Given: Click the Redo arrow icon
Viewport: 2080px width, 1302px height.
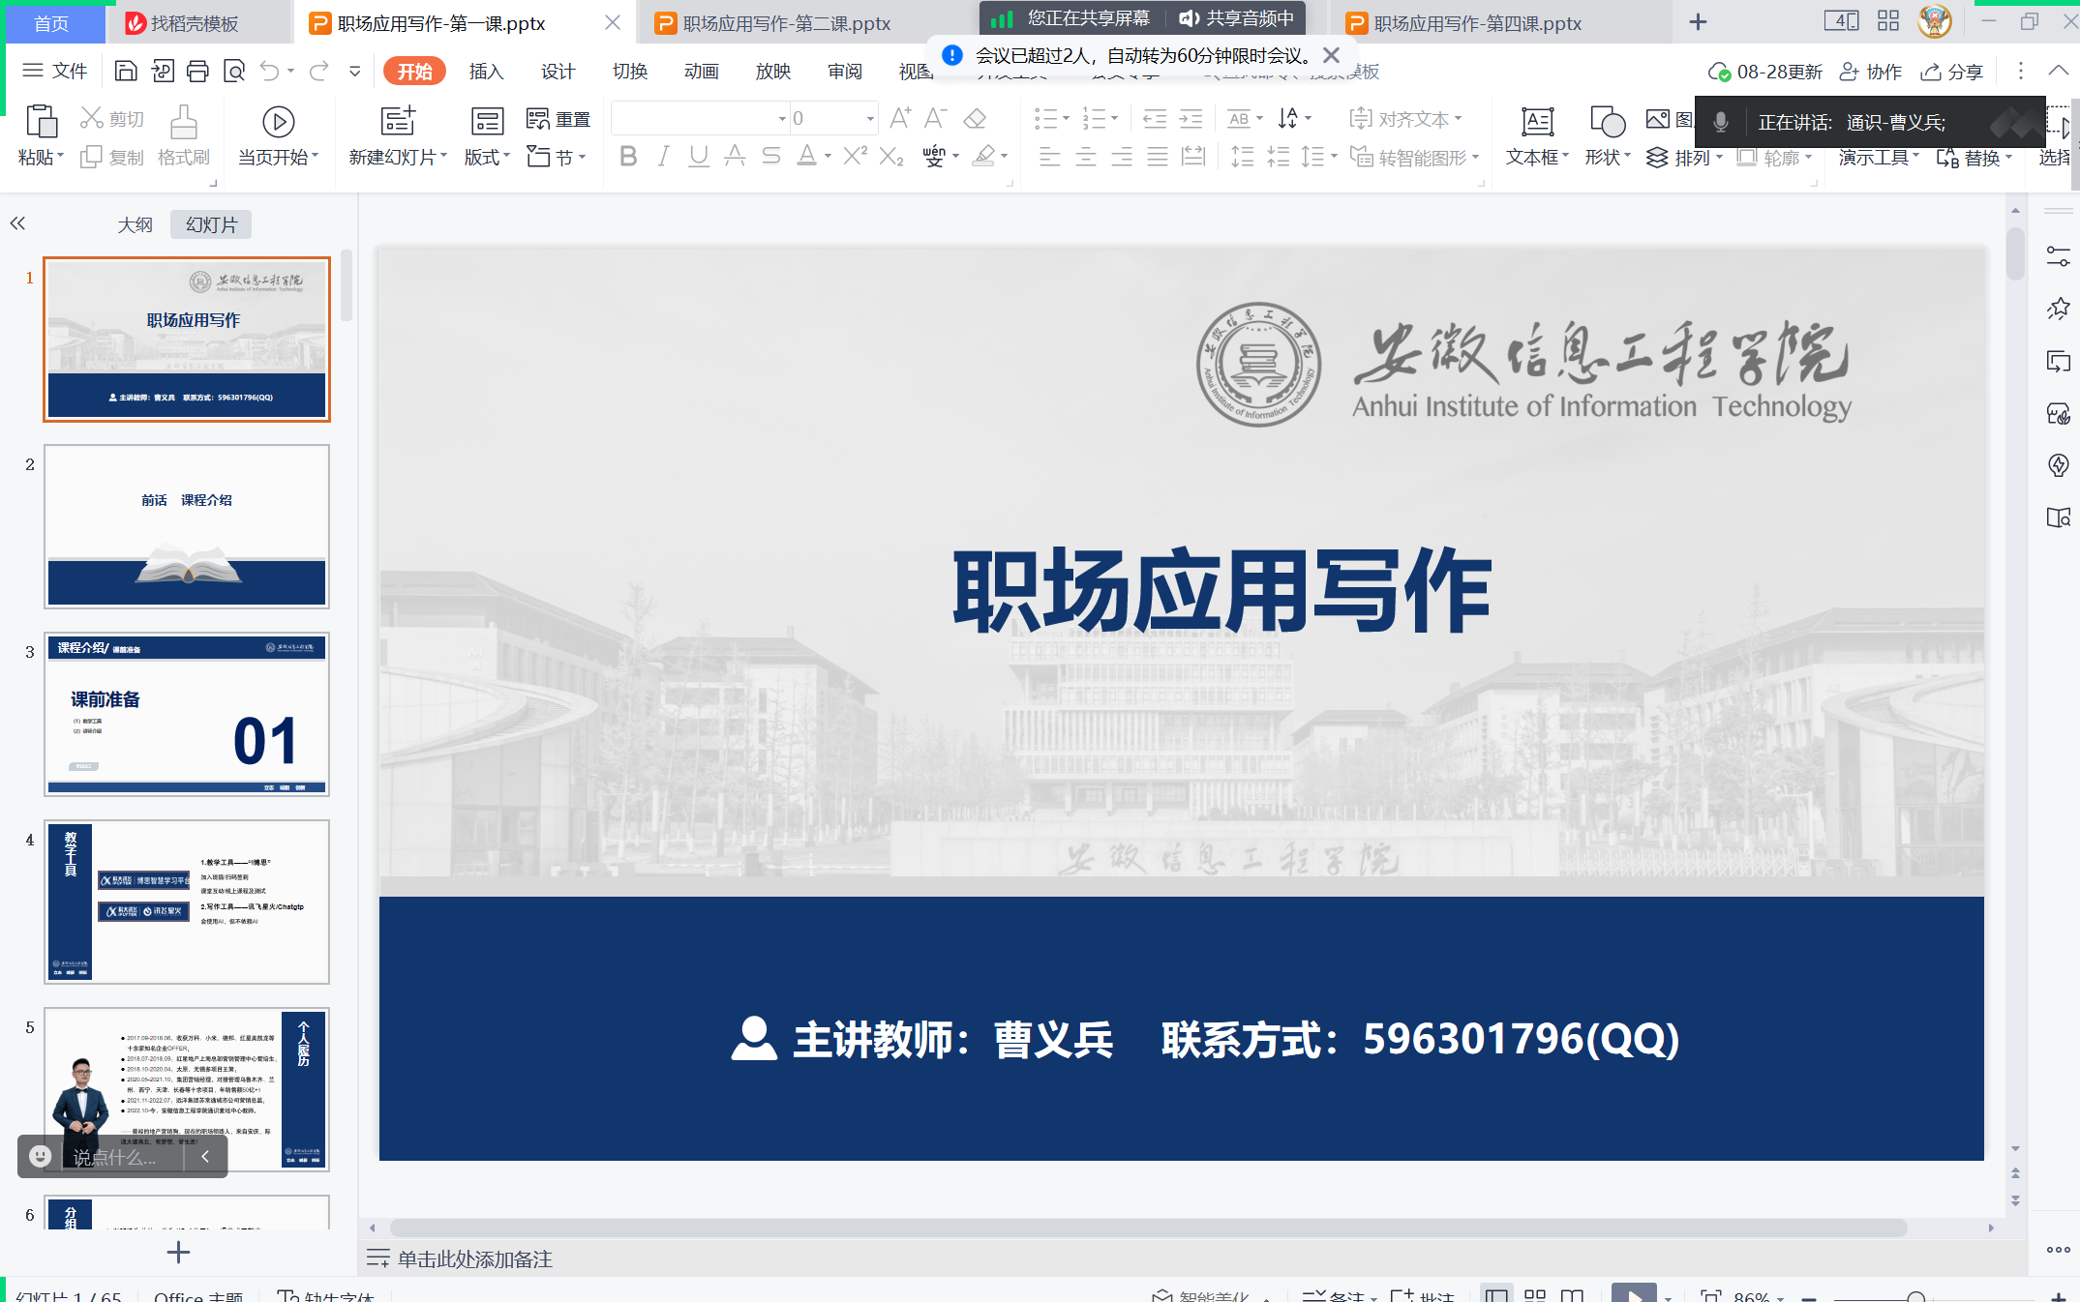Looking at the screenshot, I should pos(319,71).
